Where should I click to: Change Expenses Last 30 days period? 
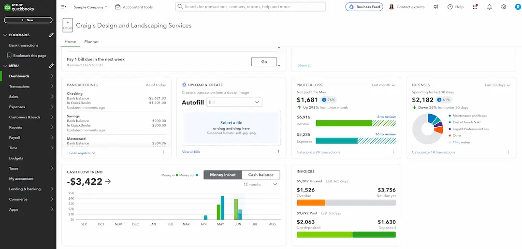click(497, 85)
